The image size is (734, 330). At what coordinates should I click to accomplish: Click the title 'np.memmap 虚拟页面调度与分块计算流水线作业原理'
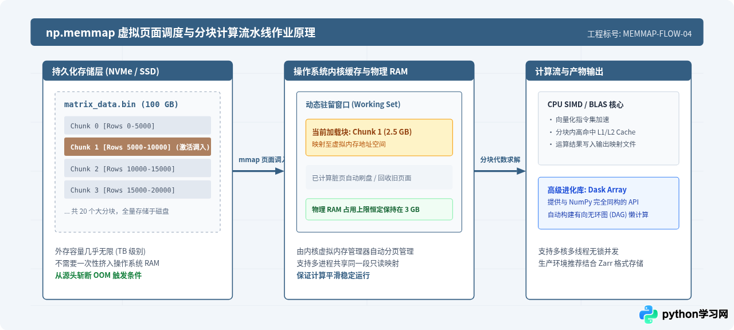click(181, 33)
